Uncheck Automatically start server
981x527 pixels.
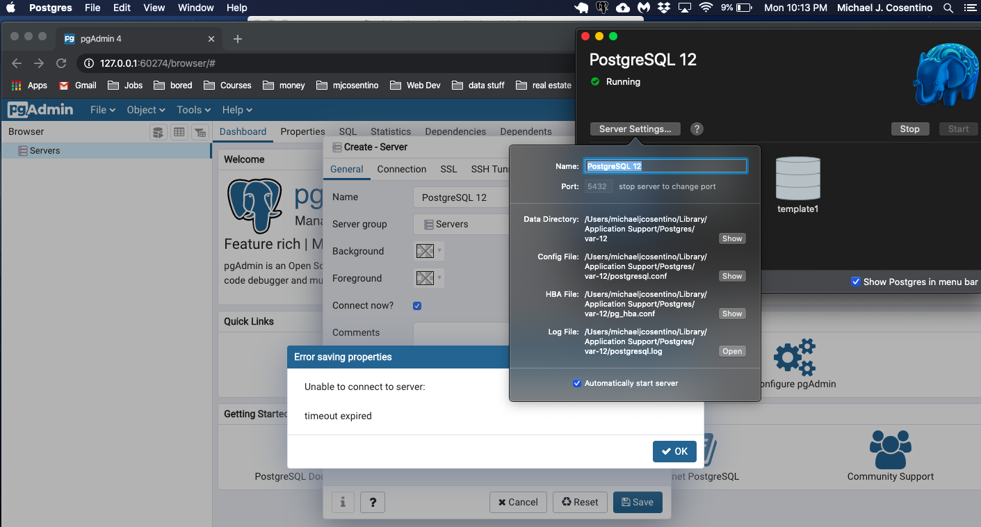[576, 383]
